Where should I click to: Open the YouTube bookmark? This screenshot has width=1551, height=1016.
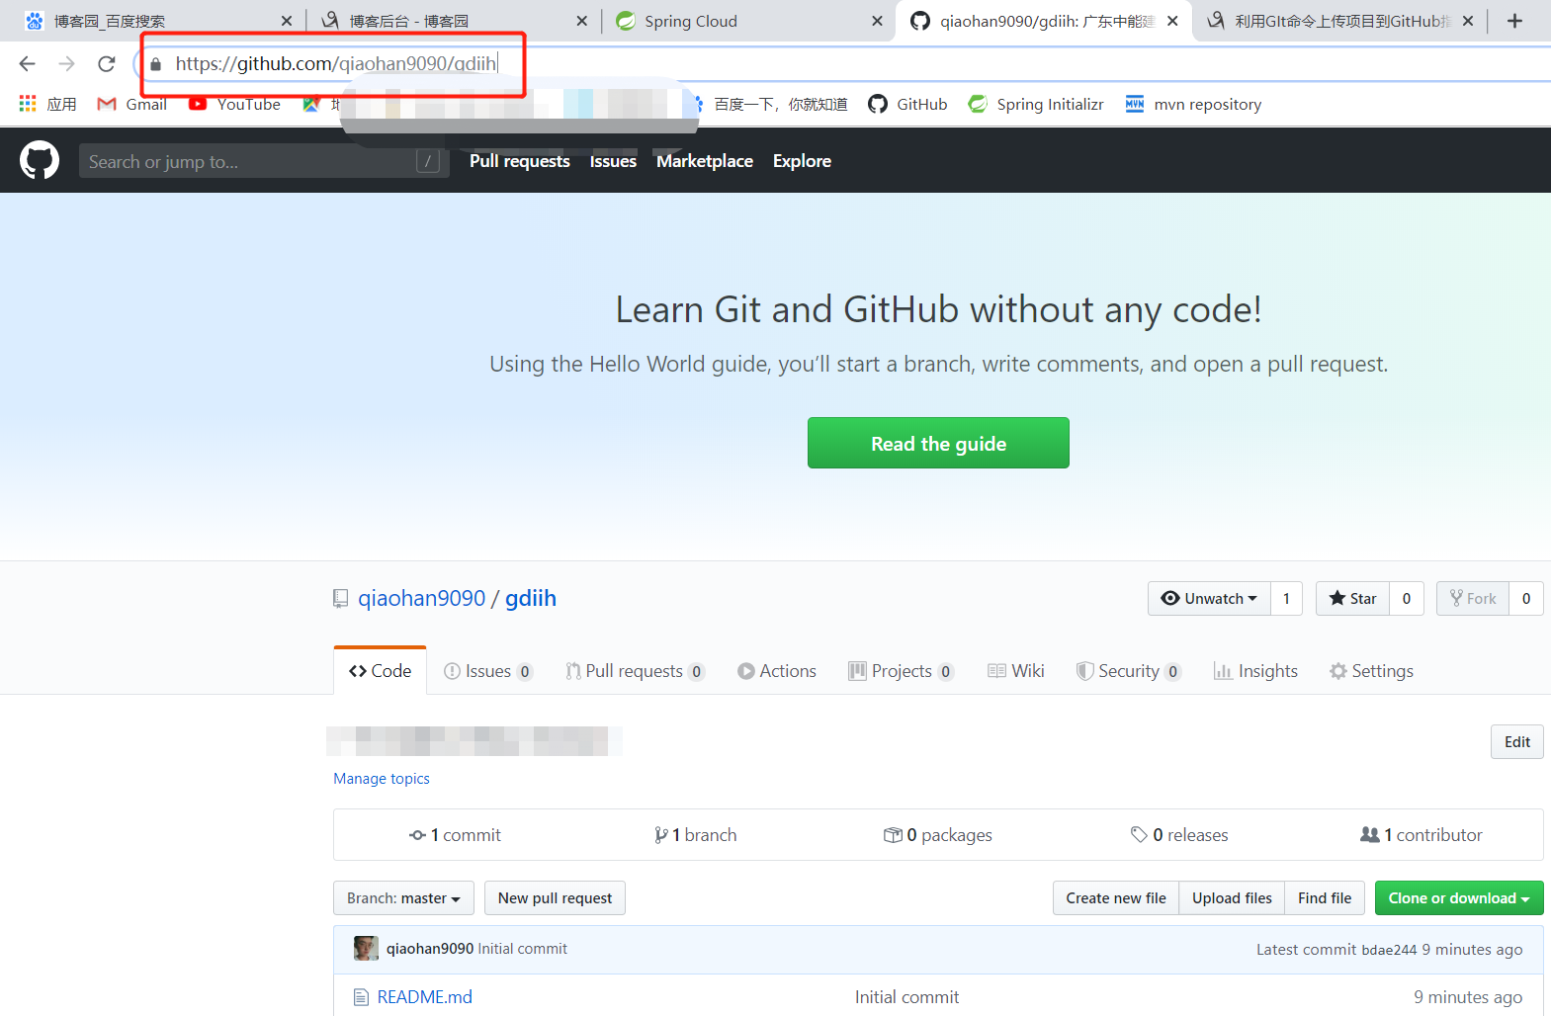coord(234,104)
